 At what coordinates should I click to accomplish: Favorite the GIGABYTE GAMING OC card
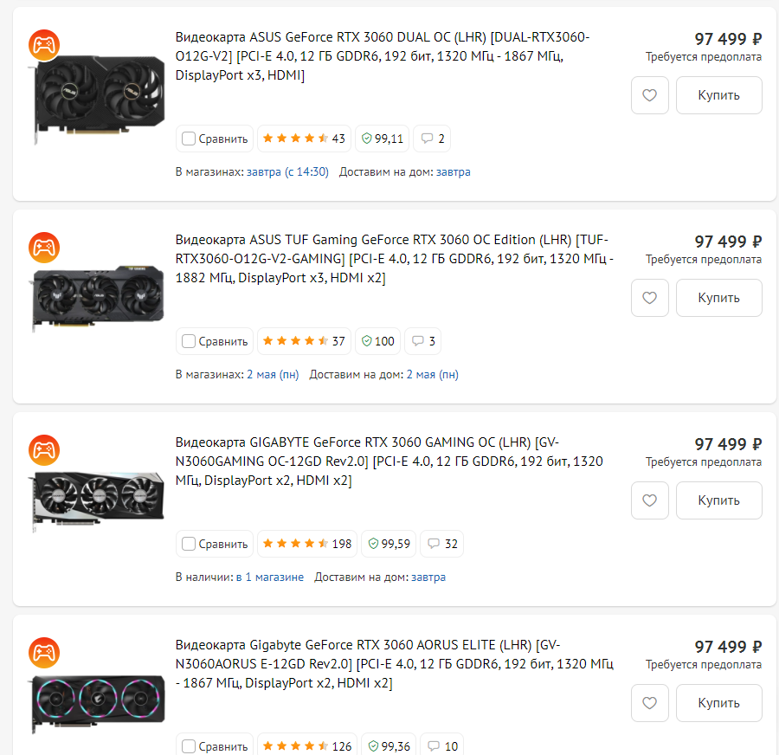click(x=650, y=500)
